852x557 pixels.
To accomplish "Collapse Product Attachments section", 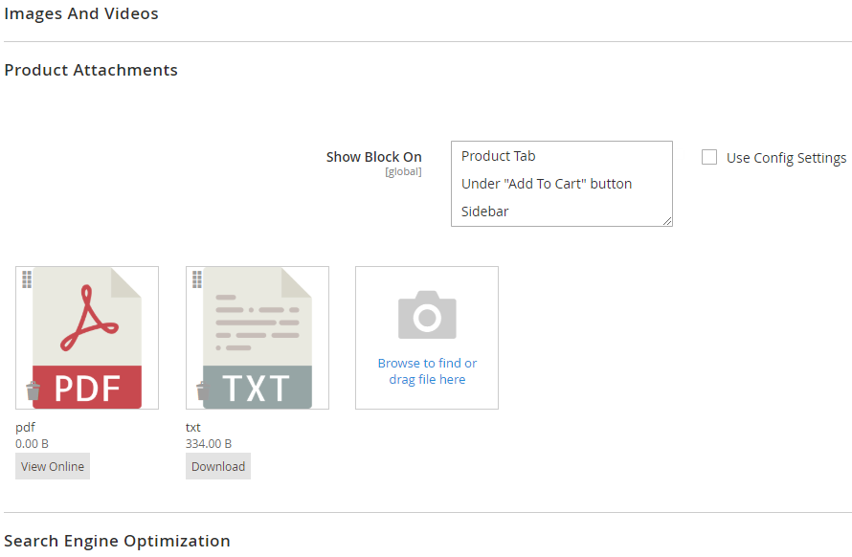I will [x=91, y=70].
